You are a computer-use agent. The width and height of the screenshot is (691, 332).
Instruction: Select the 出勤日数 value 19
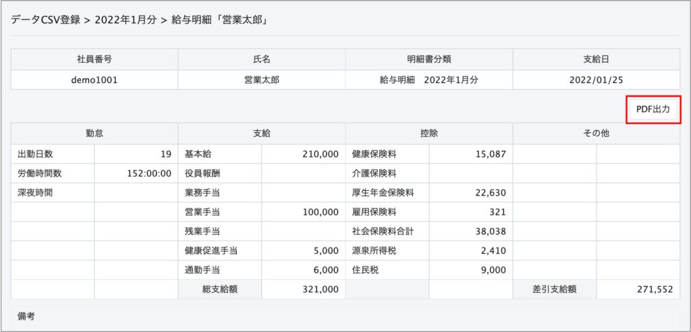[x=165, y=155]
